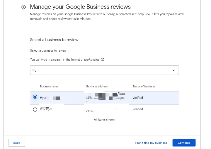This screenshot has width=211, height=149.
Task: Click the 'Manage your Google Business reviews' heading
Action: pos(80,7)
